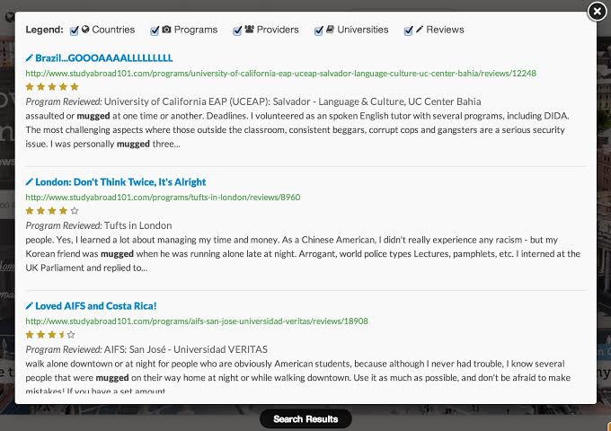Click pencil icon next to Brazil review title

click(30, 58)
